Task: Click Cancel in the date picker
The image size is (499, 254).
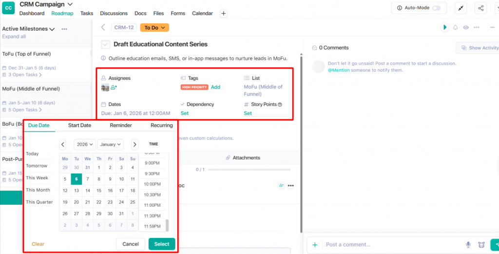Action: [131, 244]
